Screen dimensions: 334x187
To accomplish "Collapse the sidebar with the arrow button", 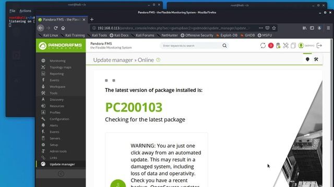I will coord(61,174).
